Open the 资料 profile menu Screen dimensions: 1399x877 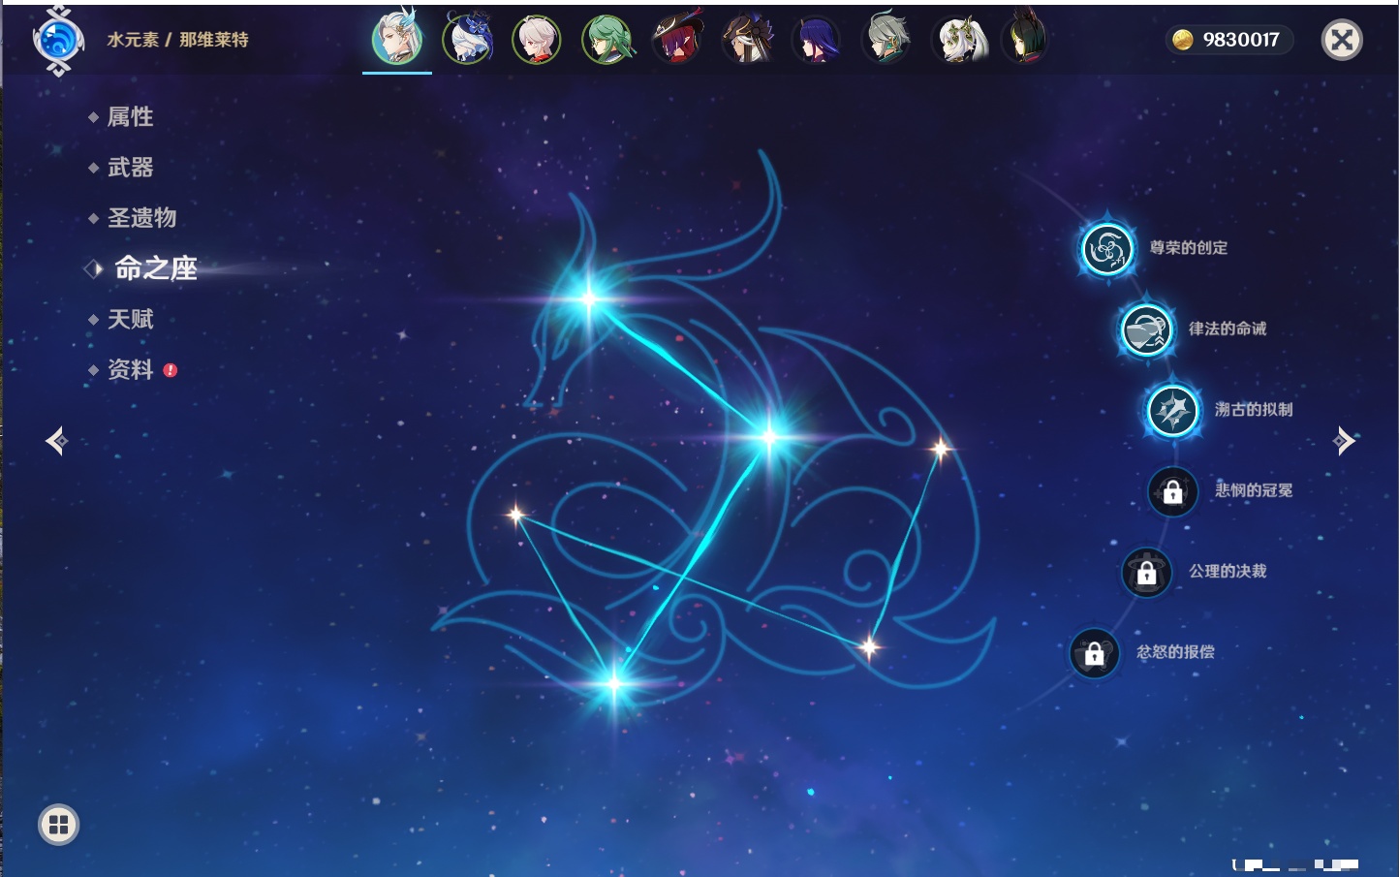pyautogui.click(x=130, y=369)
